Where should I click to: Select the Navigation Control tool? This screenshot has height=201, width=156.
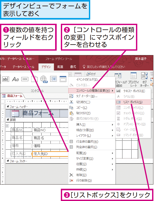63,79
